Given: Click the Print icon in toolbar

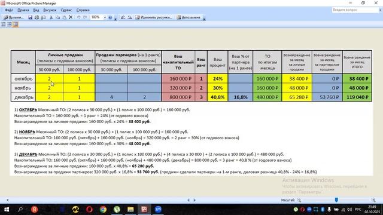Looking at the screenshot, I should [x=37, y=17].
